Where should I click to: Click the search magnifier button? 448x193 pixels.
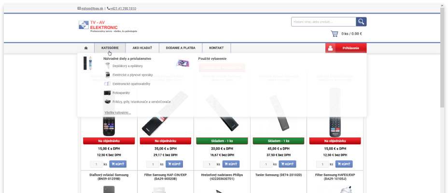[x=361, y=22]
